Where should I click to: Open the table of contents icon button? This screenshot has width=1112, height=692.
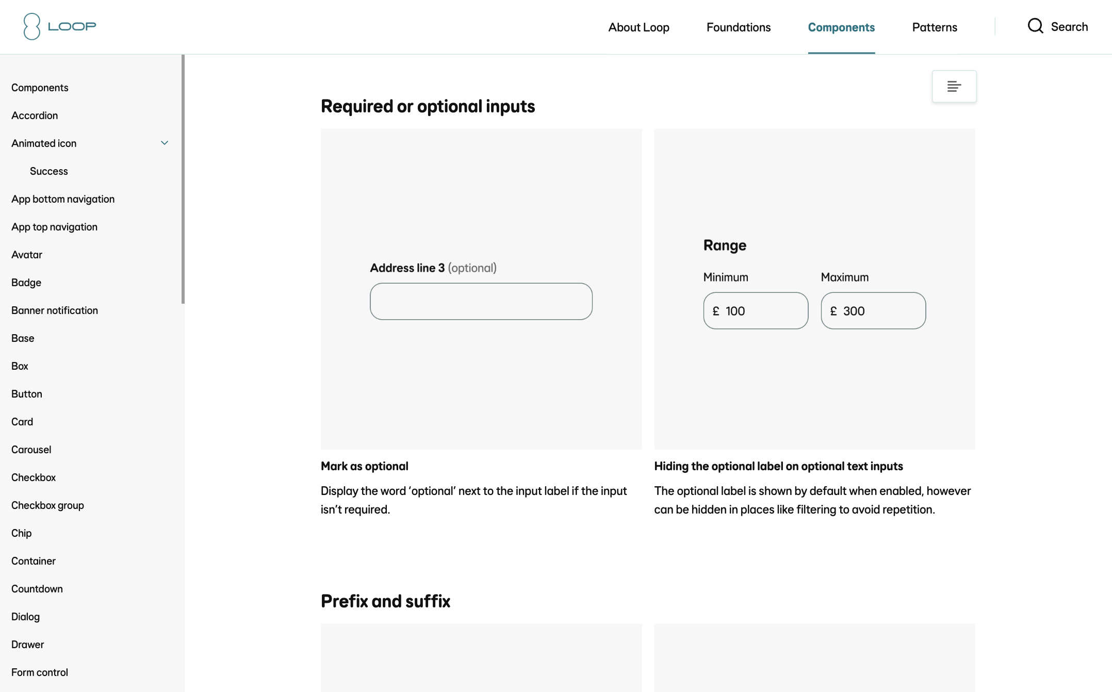click(x=954, y=86)
